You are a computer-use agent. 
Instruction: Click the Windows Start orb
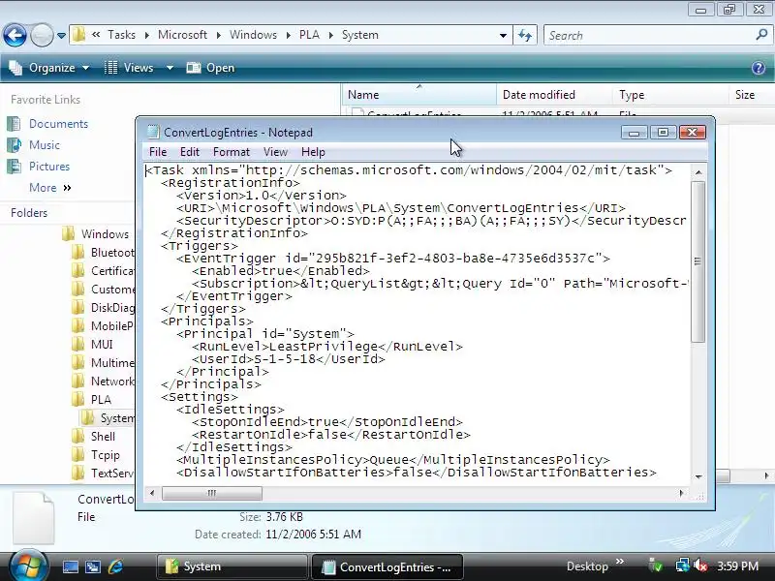(29, 566)
